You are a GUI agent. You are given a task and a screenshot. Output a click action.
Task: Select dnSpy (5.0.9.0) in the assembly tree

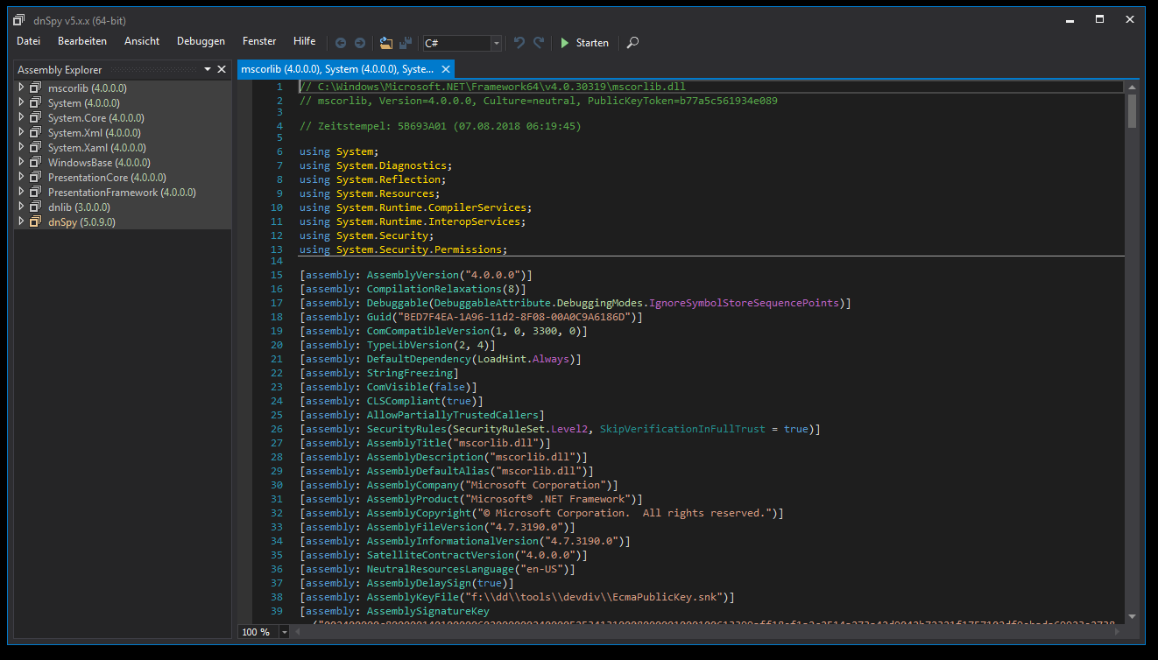click(81, 222)
